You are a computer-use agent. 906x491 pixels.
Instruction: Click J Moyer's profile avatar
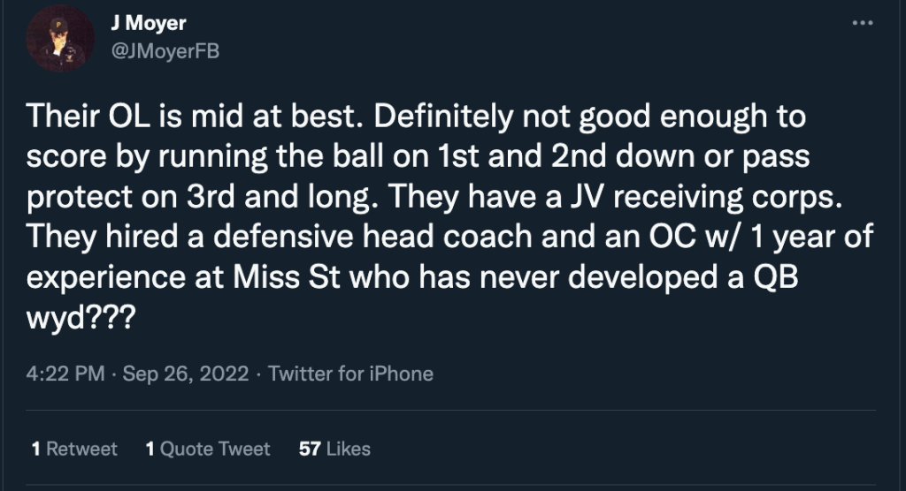[61, 38]
